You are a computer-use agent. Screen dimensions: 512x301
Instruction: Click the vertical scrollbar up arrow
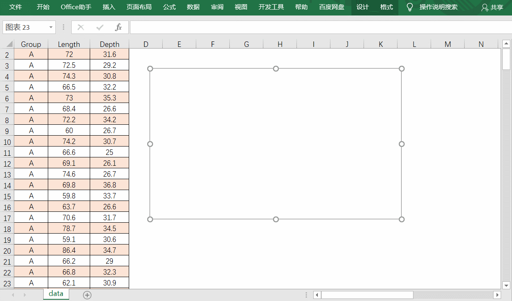pyautogui.click(x=506, y=44)
